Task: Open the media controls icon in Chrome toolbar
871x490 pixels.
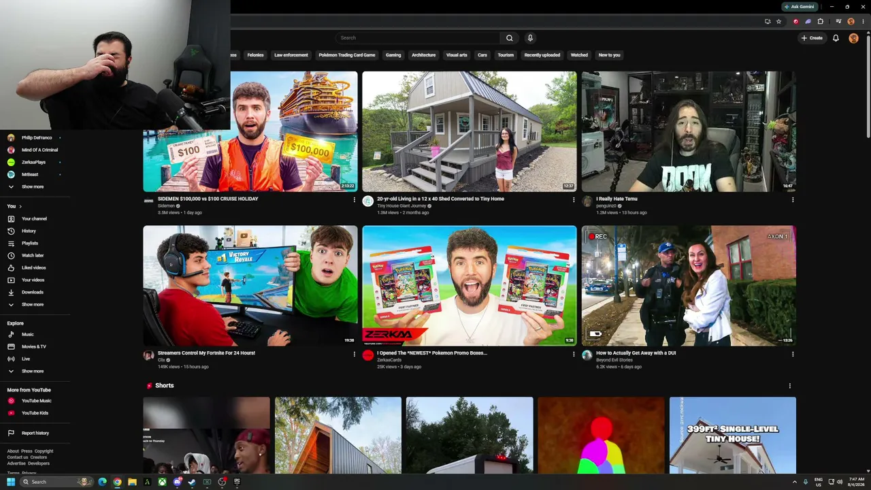Action: 838,21
